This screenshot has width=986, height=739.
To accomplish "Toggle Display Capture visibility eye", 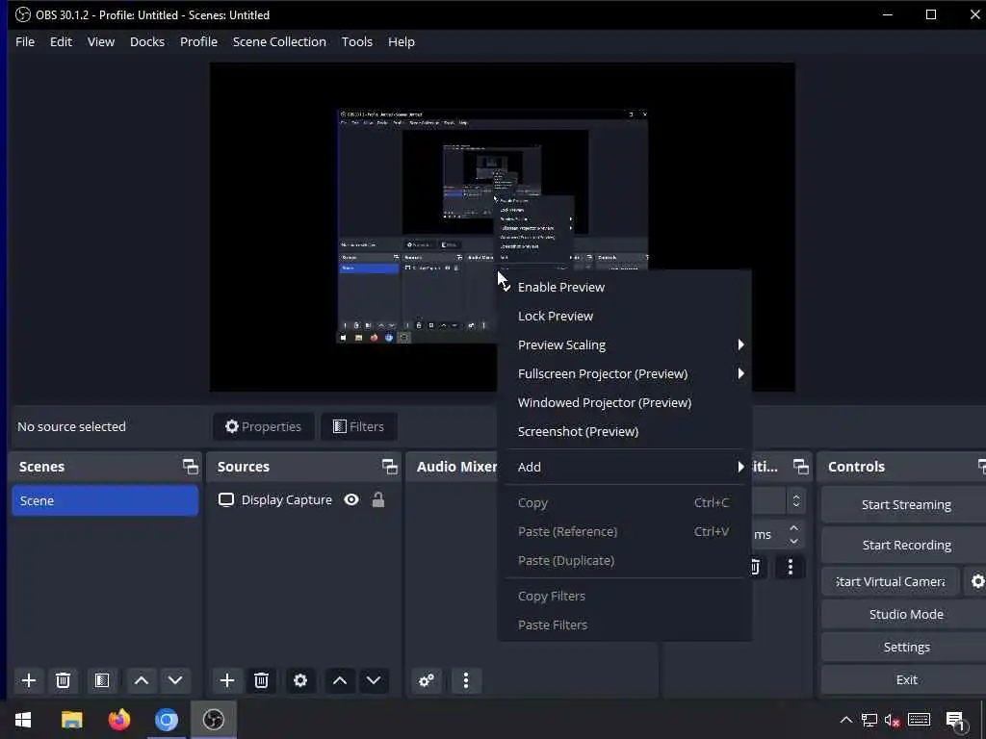I will point(351,500).
